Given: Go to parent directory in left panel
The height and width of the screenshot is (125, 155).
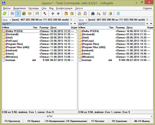Looking at the screenshot, I should 75,20.
